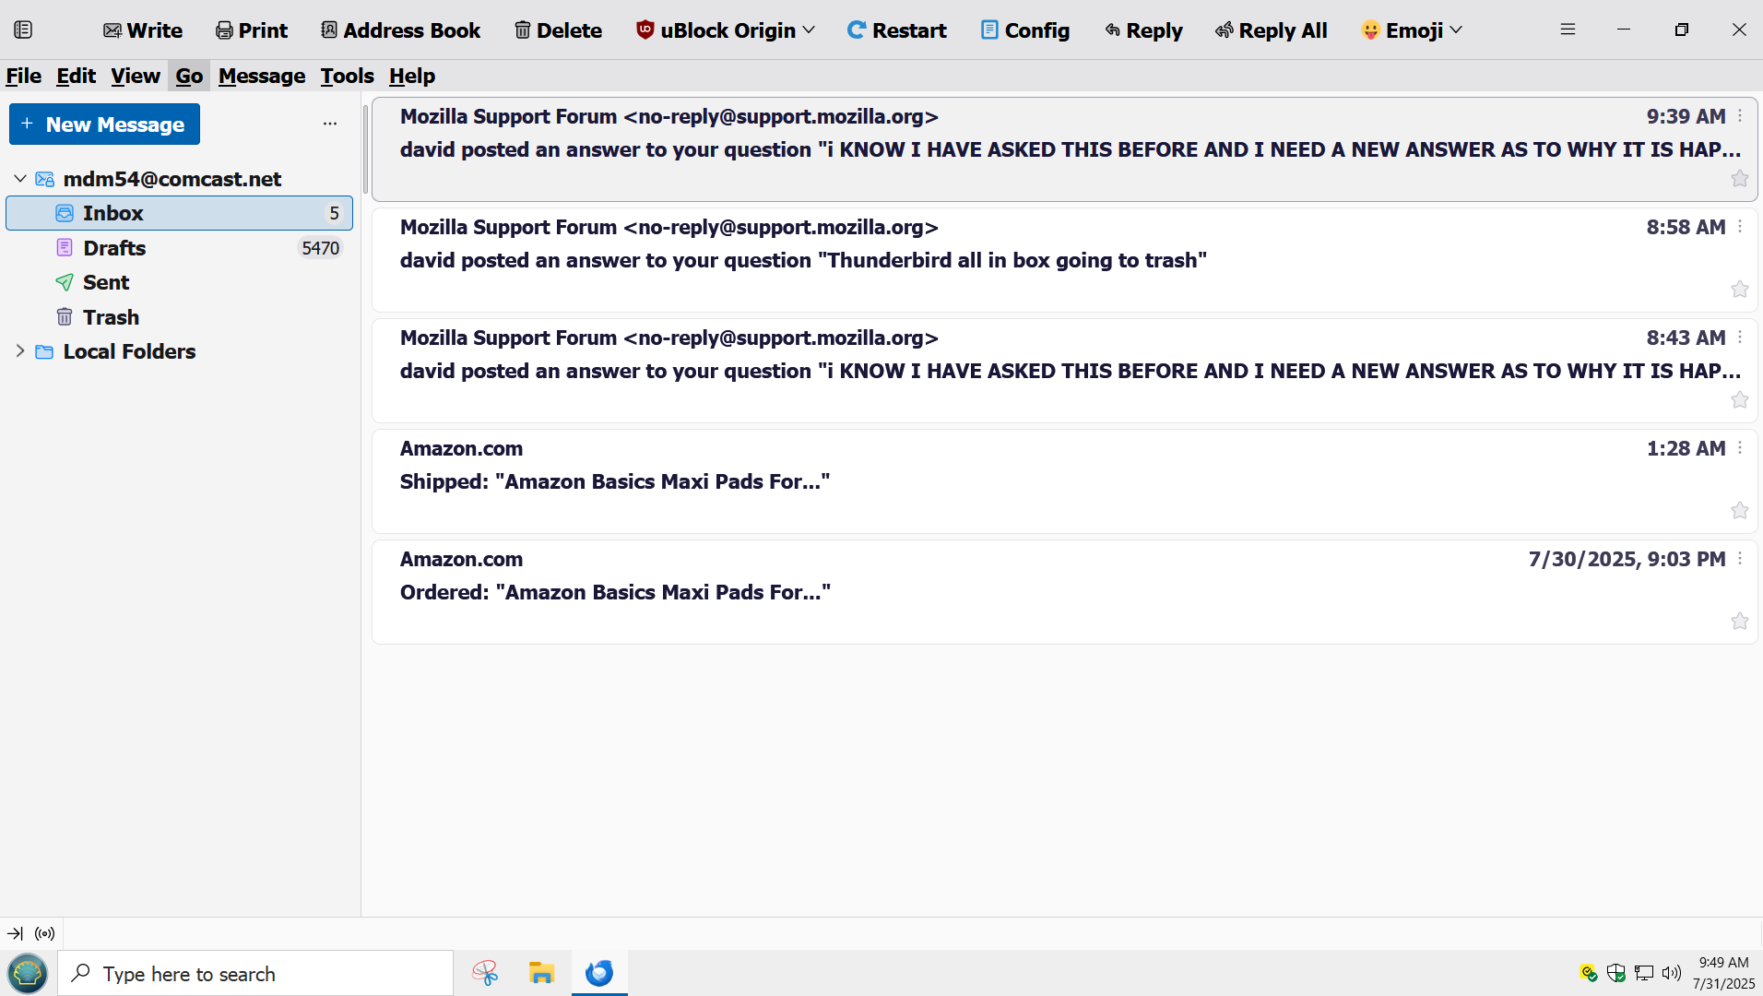This screenshot has width=1763, height=996.
Task: Open the Address Book
Action: click(x=401, y=30)
